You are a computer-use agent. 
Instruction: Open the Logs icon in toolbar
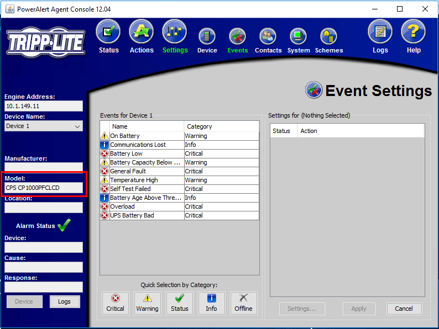point(380,32)
